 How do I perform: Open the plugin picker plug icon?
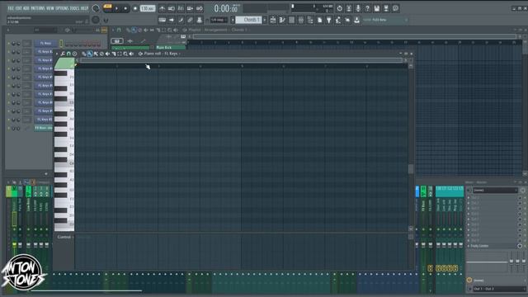tap(328, 20)
